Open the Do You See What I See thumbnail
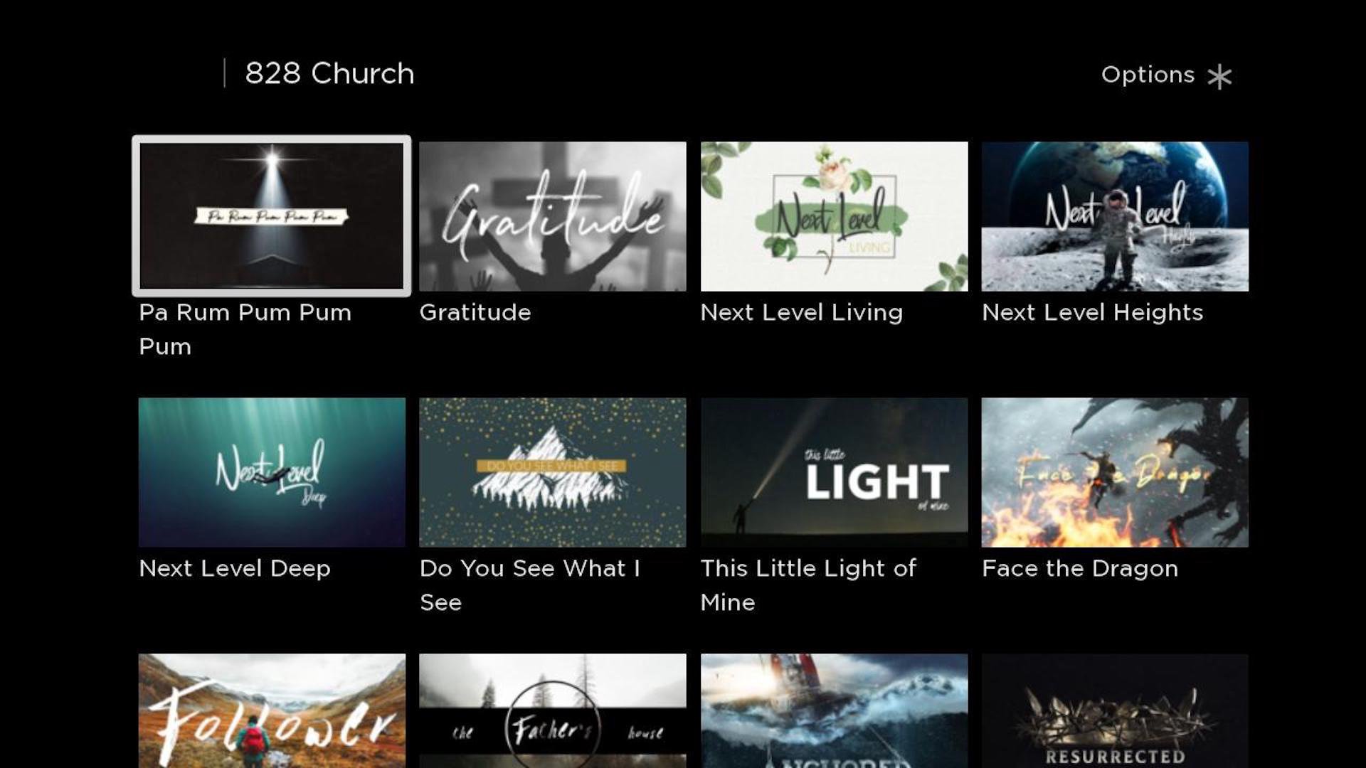 point(553,472)
